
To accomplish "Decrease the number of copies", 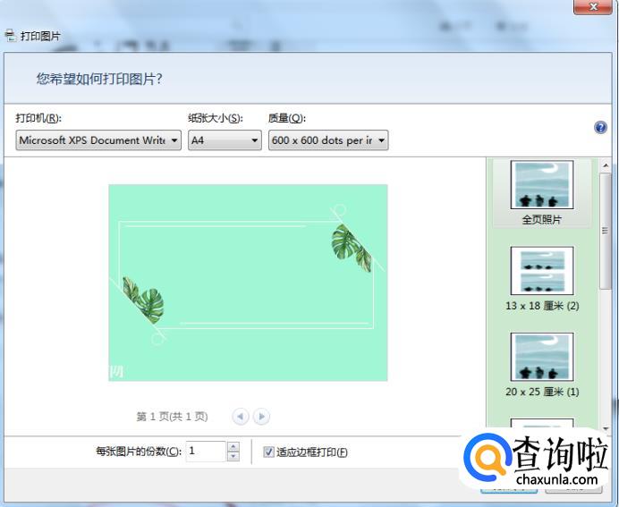I will (233, 456).
